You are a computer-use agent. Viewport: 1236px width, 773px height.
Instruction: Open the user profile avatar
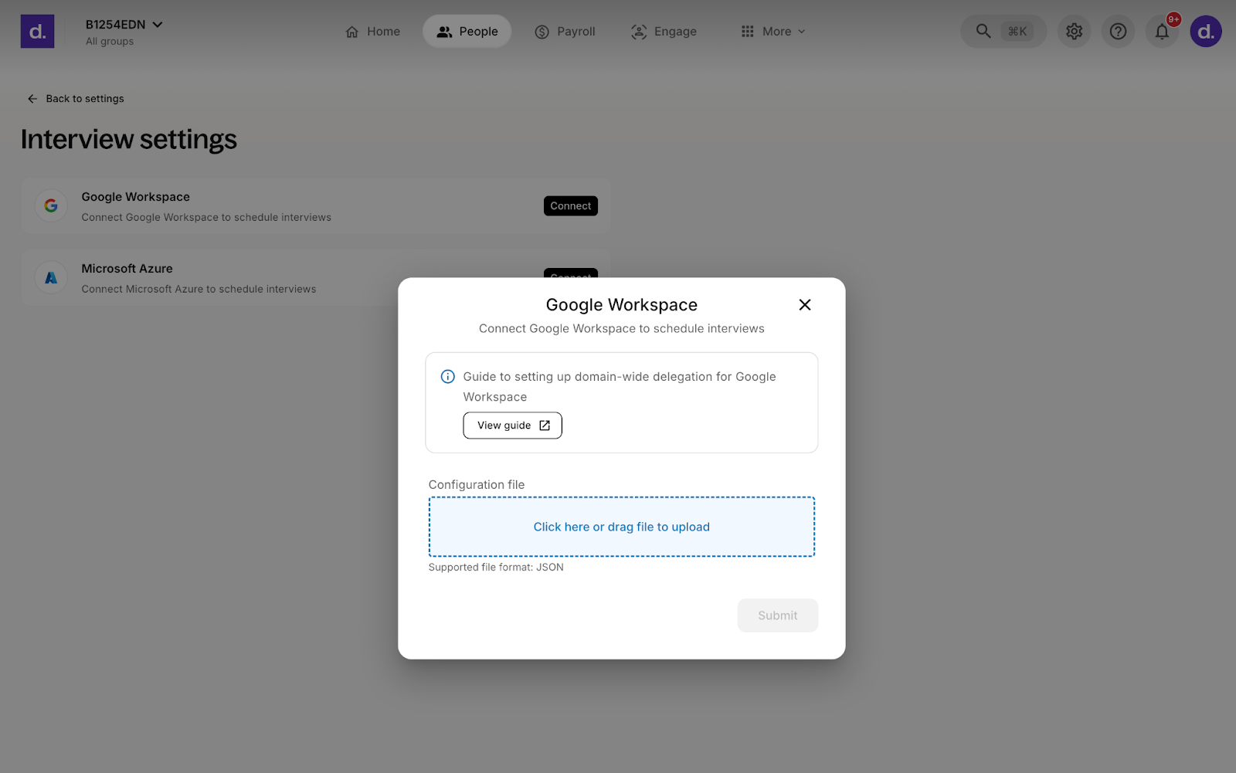tap(1205, 32)
